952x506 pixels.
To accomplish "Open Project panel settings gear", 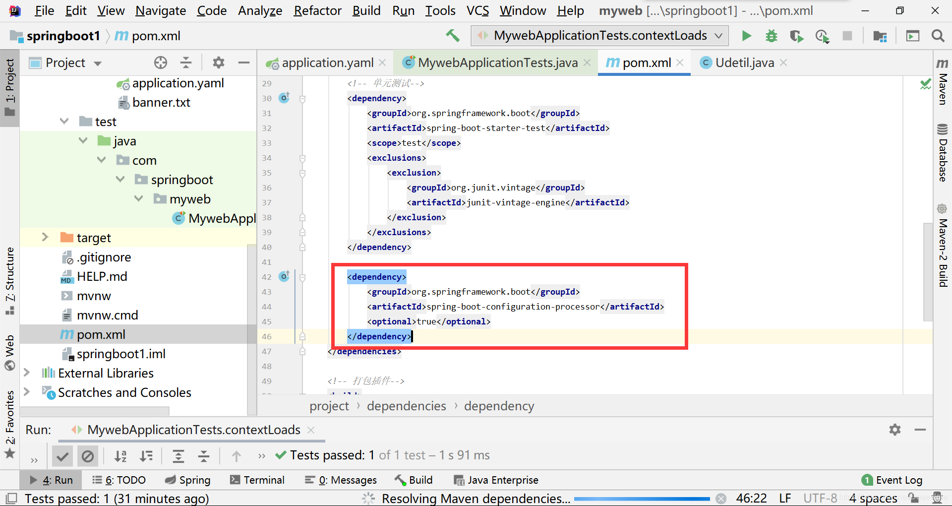I will point(218,63).
